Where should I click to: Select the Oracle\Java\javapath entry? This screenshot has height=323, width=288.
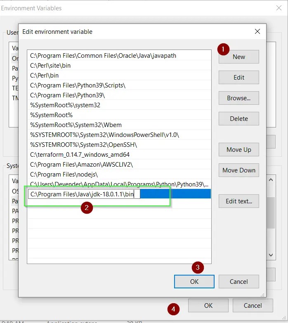point(119,56)
